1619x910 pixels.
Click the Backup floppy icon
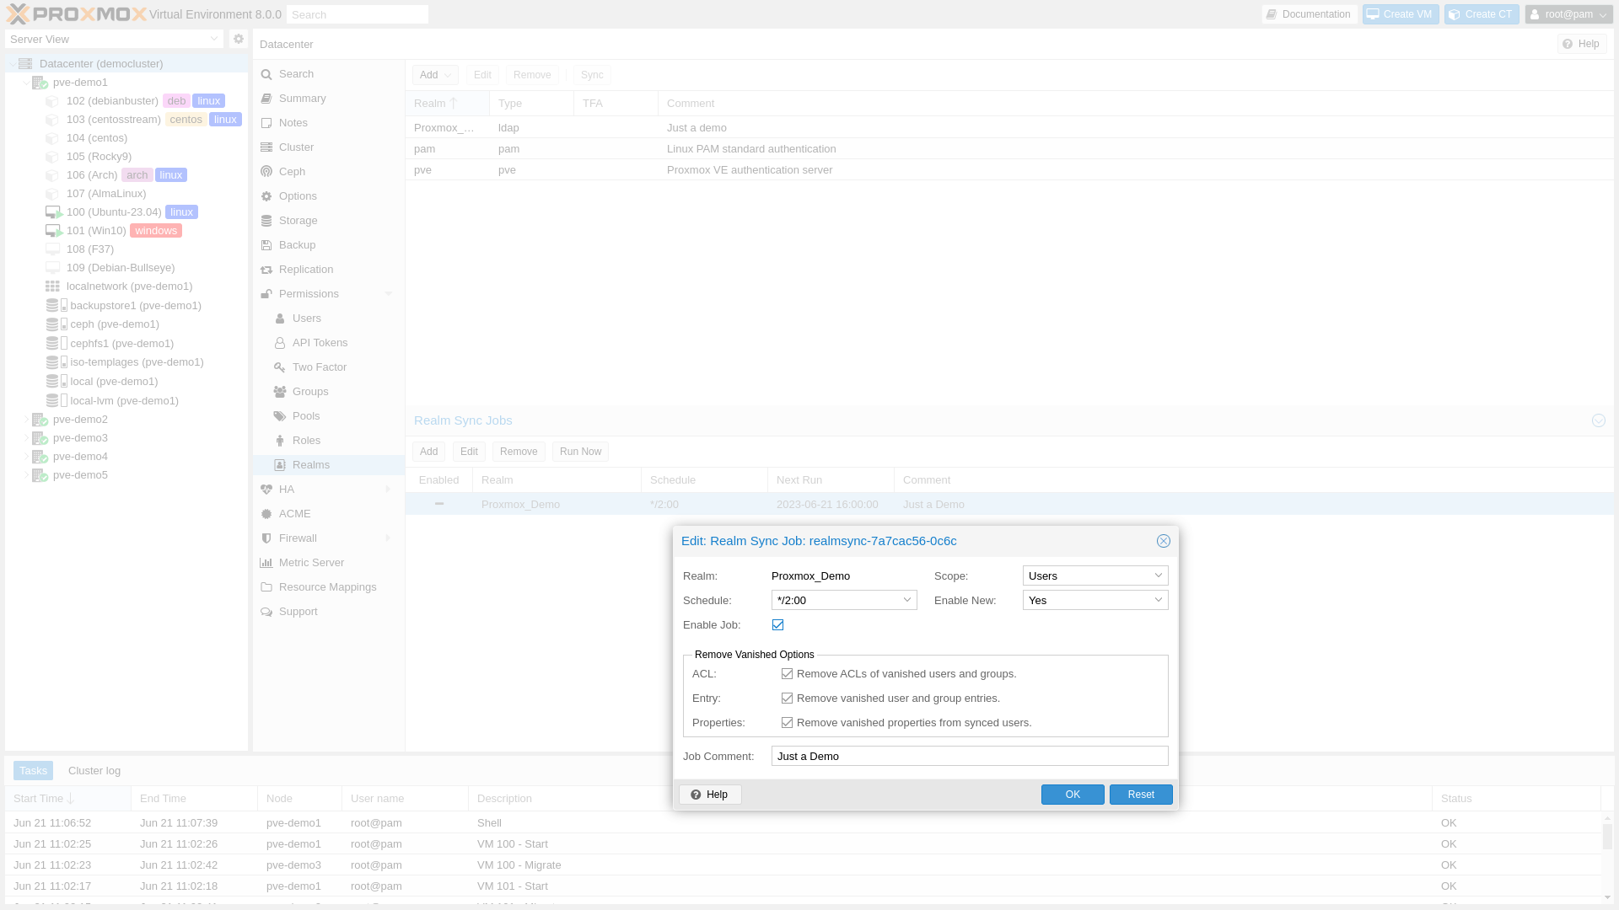click(266, 245)
